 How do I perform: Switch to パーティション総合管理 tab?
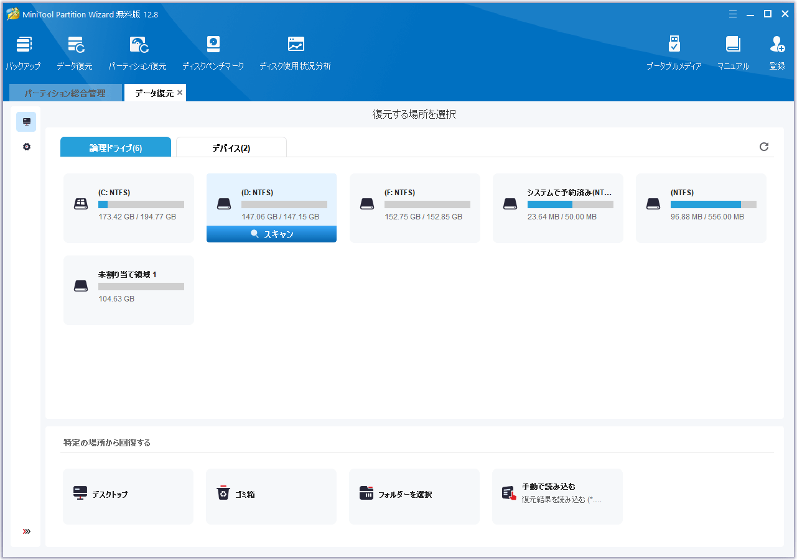(x=65, y=93)
